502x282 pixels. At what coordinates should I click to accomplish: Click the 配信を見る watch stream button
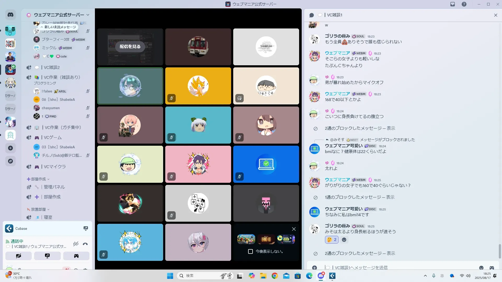click(130, 46)
